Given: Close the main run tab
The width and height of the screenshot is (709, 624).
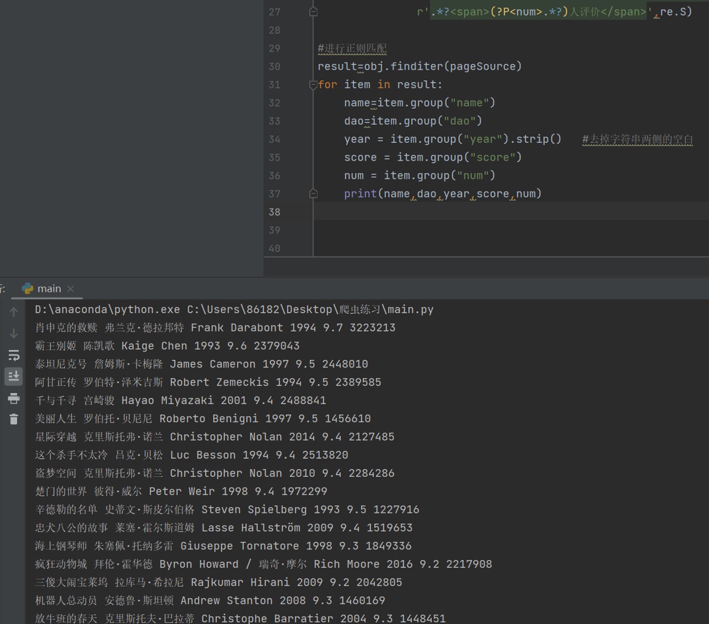Looking at the screenshot, I should point(70,288).
